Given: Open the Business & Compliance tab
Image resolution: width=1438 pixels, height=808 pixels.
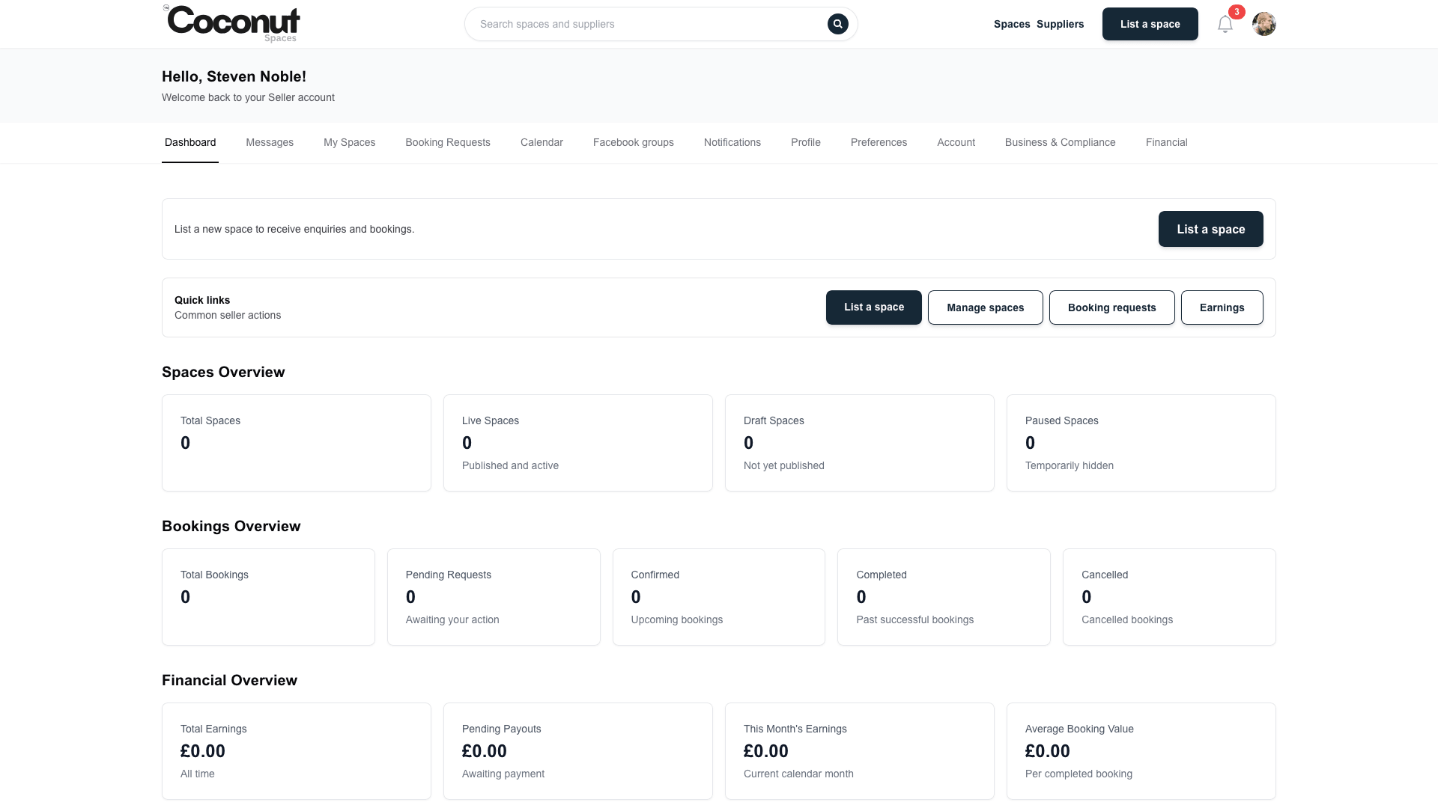Looking at the screenshot, I should pos(1060,142).
